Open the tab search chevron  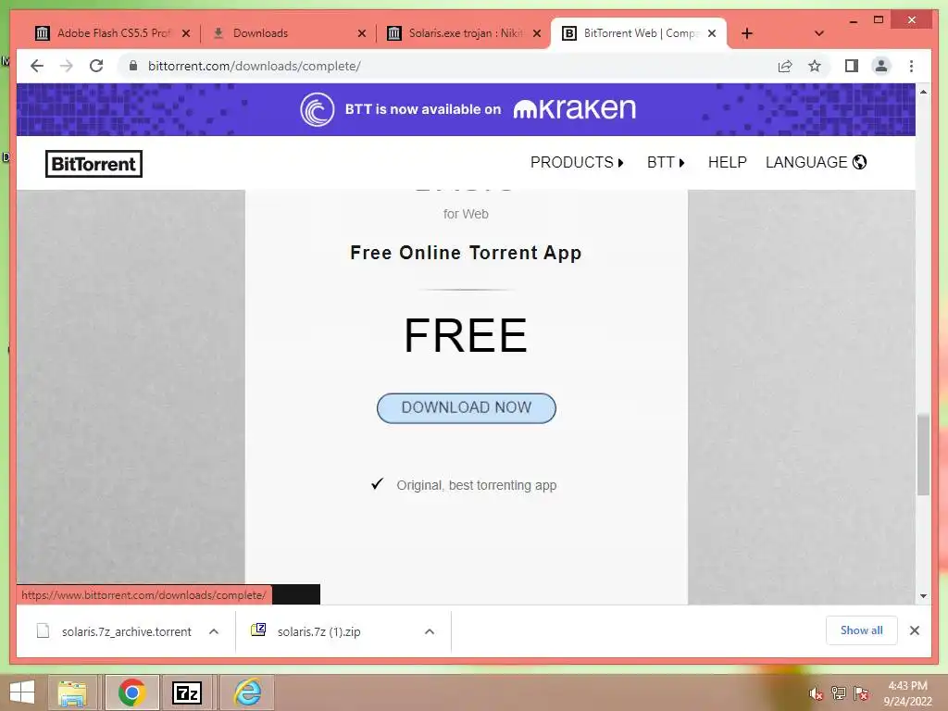click(818, 34)
